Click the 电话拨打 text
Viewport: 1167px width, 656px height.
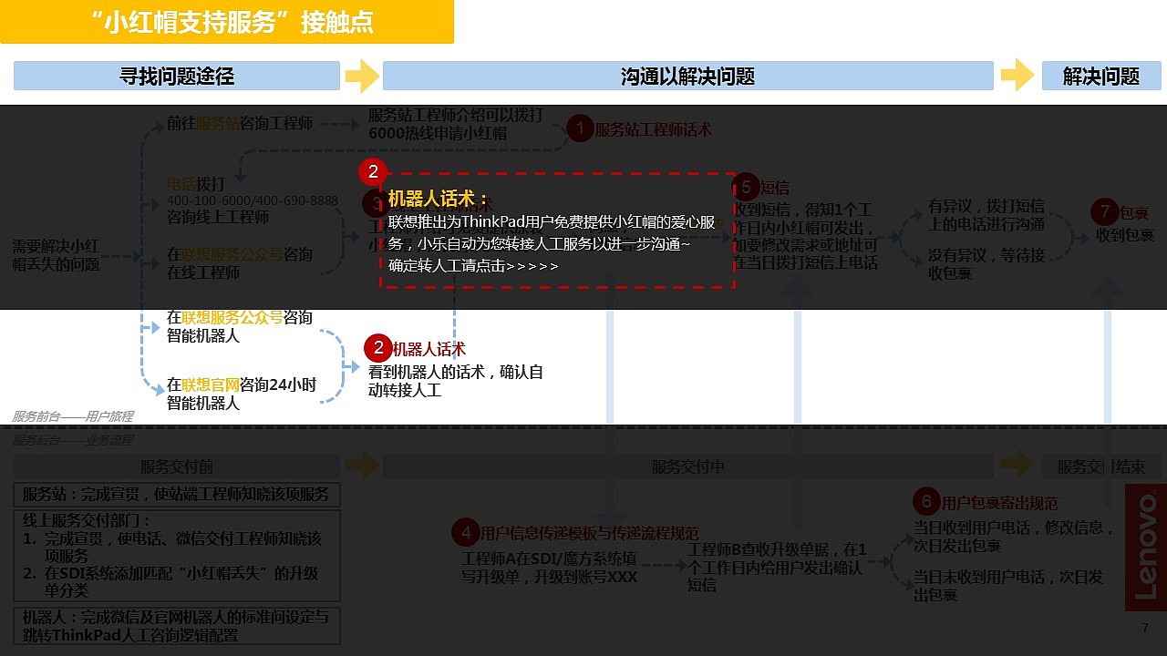(196, 184)
